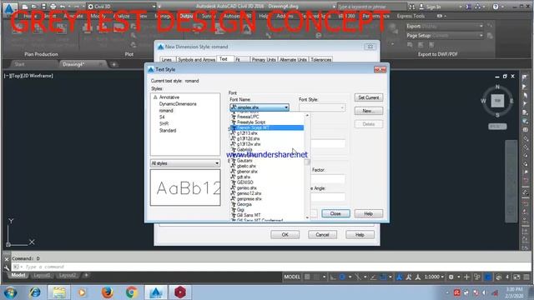Click the New... button in Text Style
The image size is (534, 300).
369,111
